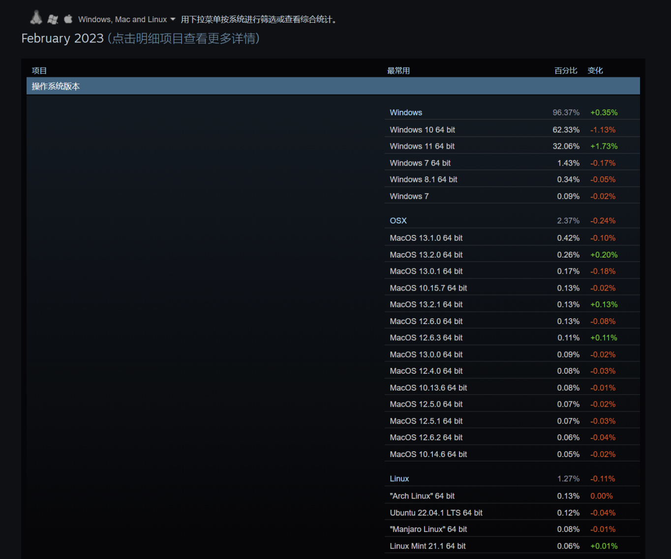Select MacOS 12.6.2 64 bit entry
Screen dimensions: 671x559
tap(512, 437)
